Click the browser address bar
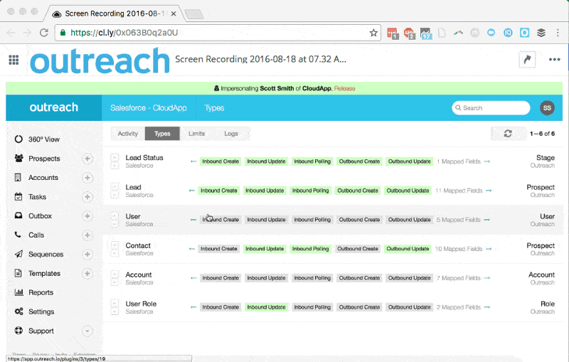The height and width of the screenshot is (362, 569). tap(218, 33)
